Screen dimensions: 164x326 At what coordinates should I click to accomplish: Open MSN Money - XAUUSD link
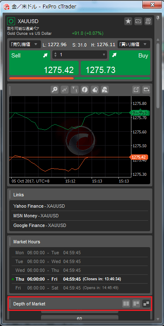(x=36, y=216)
